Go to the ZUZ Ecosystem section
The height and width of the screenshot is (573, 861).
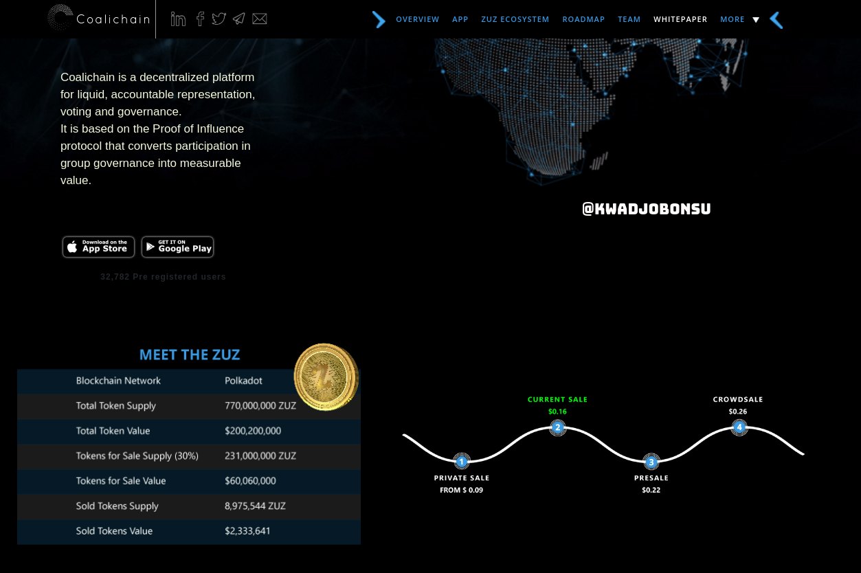[515, 19]
